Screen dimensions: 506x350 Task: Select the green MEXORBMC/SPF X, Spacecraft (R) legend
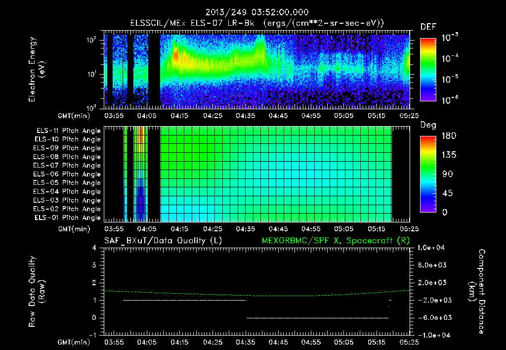pos(336,241)
